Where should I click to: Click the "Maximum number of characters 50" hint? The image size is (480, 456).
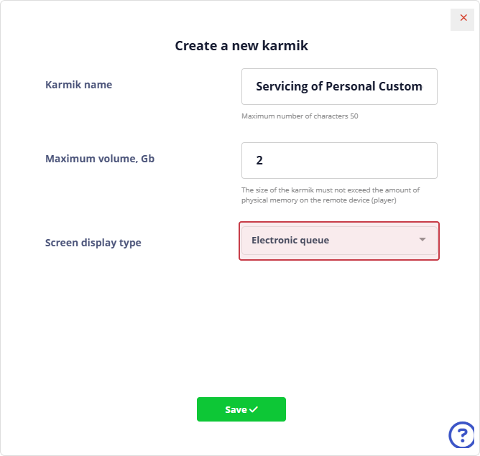[x=300, y=116]
